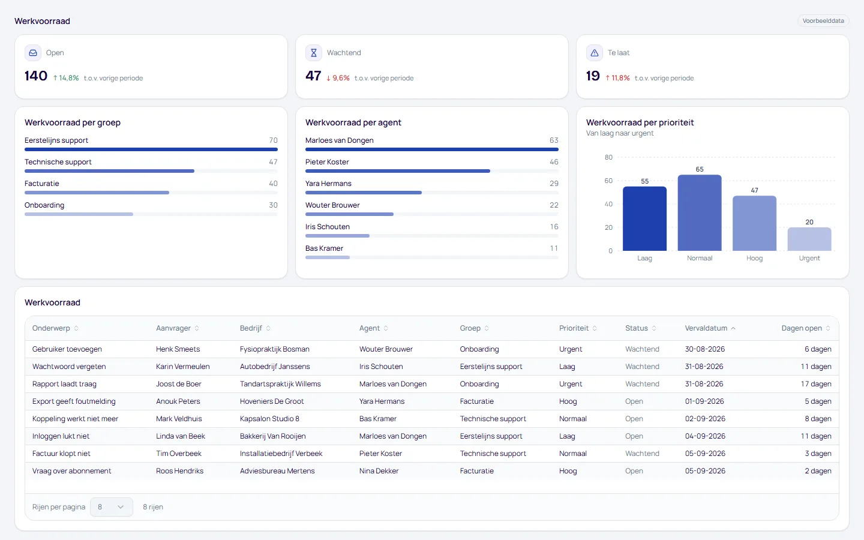Click the Laag priority bar in chart

(645, 219)
